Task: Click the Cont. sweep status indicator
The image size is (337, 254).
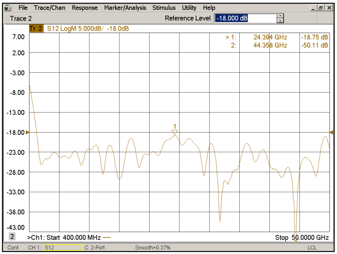Action: pos(13,248)
